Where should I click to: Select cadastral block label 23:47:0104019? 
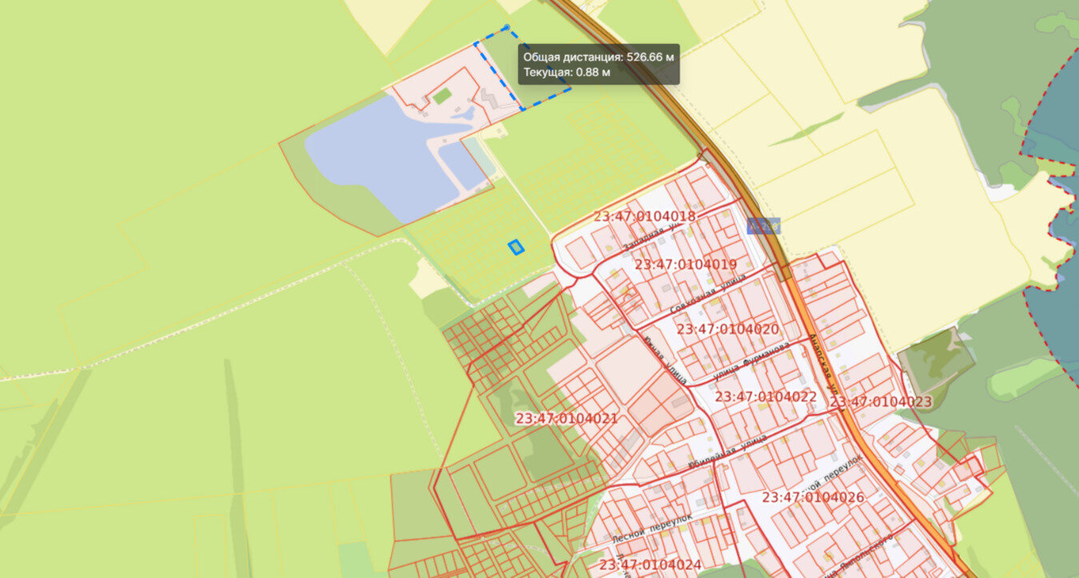coord(686,264)
